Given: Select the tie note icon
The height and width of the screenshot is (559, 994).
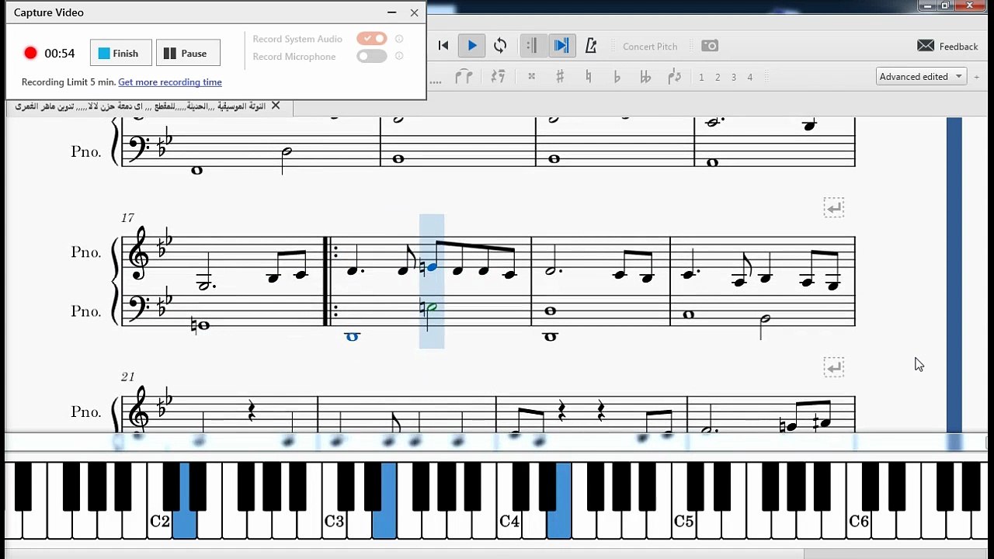Looking at the screenshot, I should click(464, 76).
